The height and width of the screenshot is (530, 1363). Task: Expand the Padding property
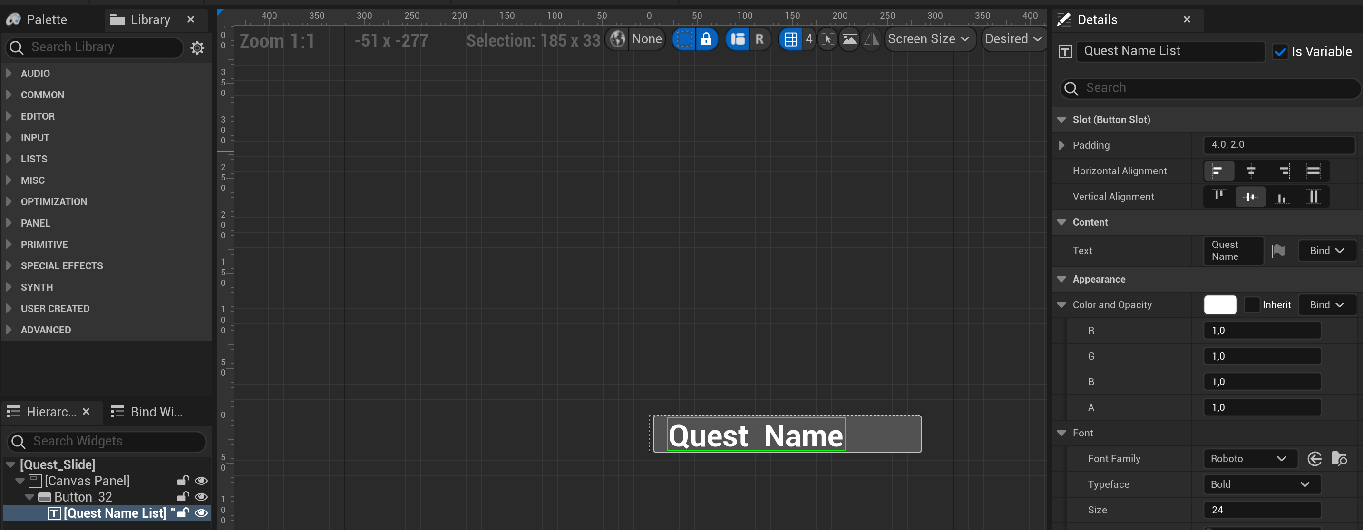1061,145
